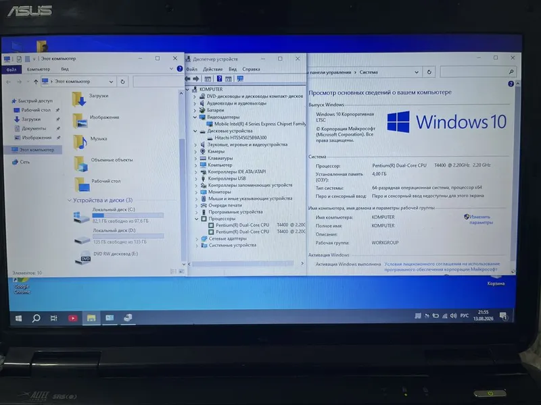This screenshot has height=405, width=541.
Task: Collapse the Дисковые устройства node
Action: pos(195,131)
